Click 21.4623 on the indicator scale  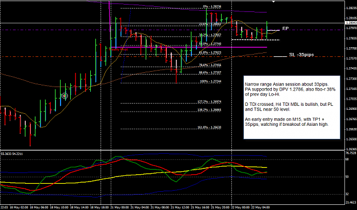351,202
